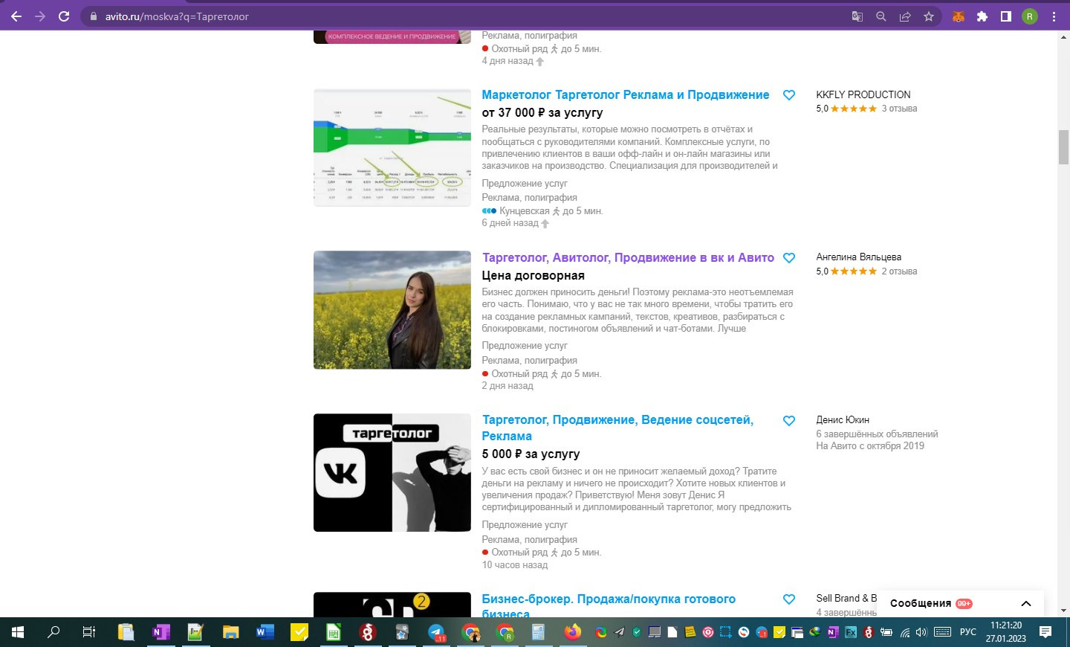Click the price от 37 000 ₽ за услугу
The image size is (1070, 647).
[x=542, y=113]
